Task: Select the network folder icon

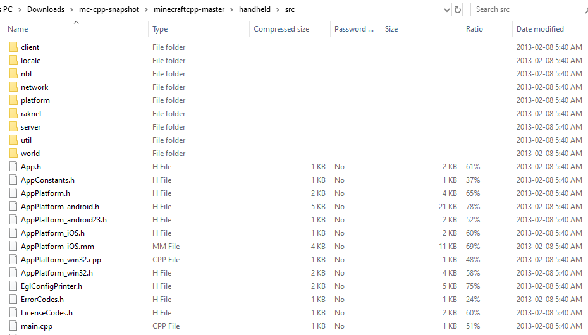Action: click(x=13, y=87)
